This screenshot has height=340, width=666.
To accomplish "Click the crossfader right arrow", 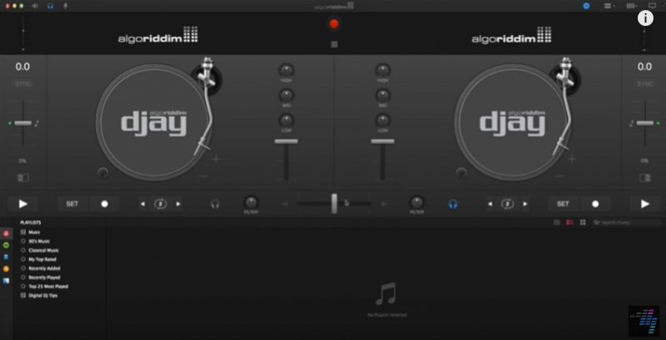I will (x=384, y=204).
